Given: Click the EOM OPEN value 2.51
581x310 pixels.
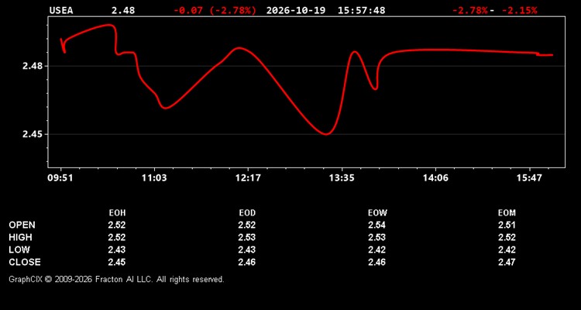Looking at the screenshot, I should click(x=507, y=225).
